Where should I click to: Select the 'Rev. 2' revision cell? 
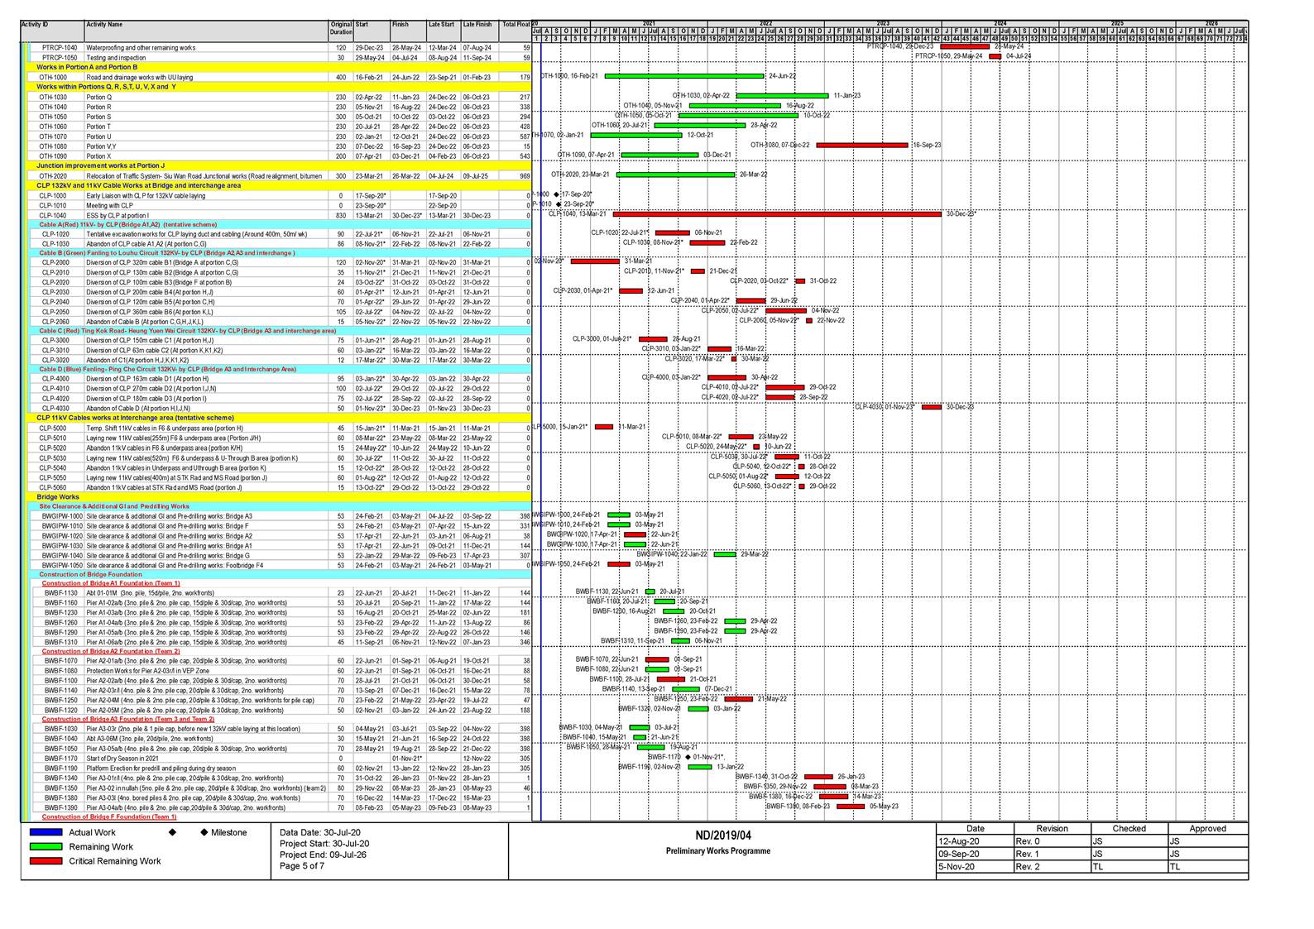[1052, 868]
